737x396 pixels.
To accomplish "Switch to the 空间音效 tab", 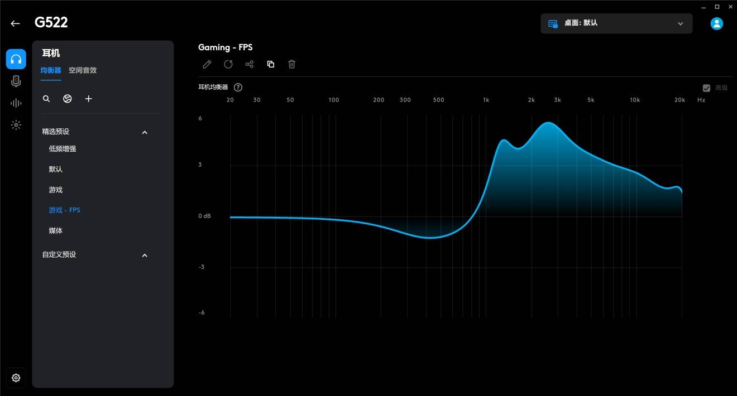I will coord(83,70).
